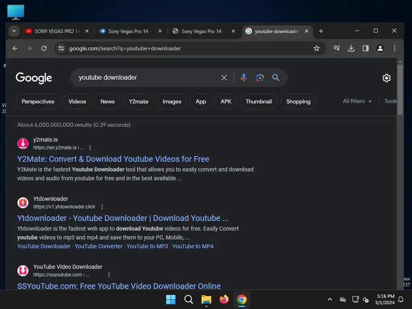Screen dimensions: 412x309
Task: Open the desktop monitor icon
Action: [16, 12]
